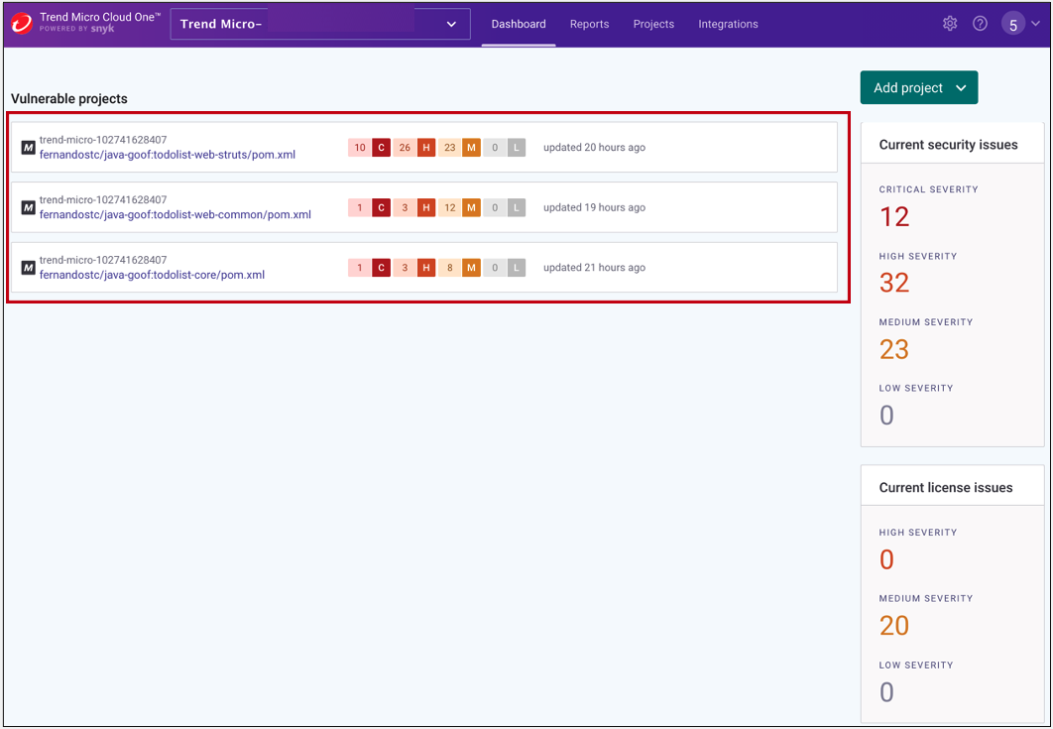Open help with the question mark icon
The width and height of the screenshot is (1053, 729).
[981, 24]
